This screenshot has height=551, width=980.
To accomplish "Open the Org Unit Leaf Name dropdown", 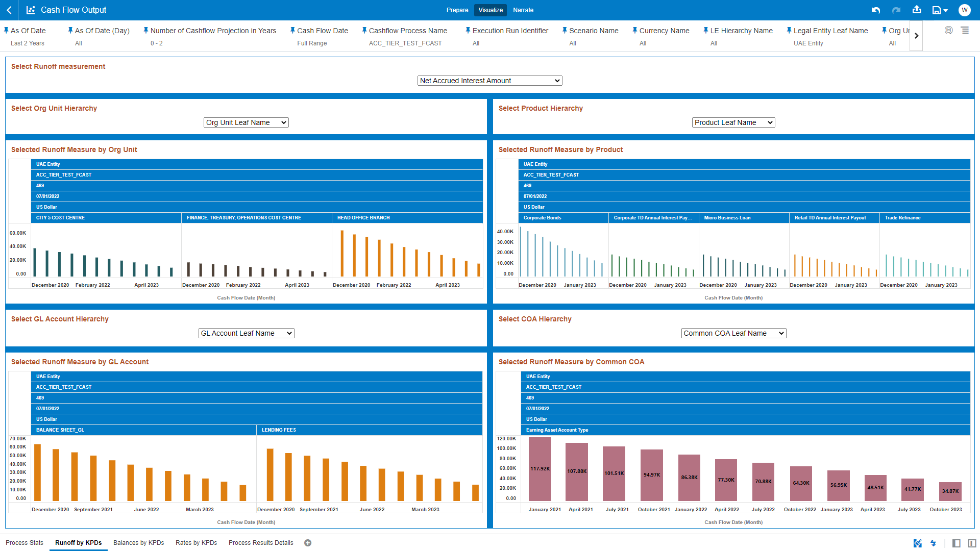I will tap(246, 122).
